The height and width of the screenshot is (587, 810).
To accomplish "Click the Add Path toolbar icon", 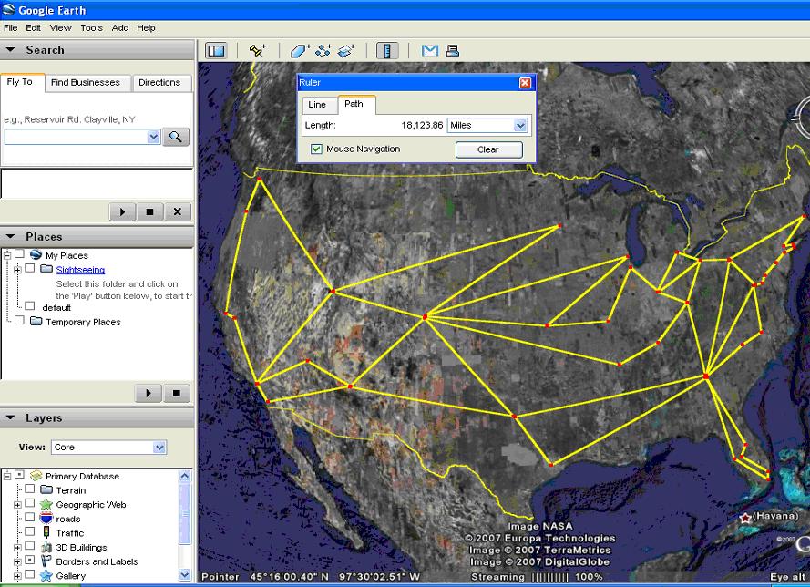I will (x=323, y=51).
